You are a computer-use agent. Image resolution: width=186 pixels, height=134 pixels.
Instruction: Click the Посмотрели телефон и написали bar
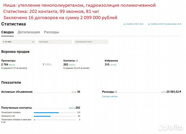point(55,120)
